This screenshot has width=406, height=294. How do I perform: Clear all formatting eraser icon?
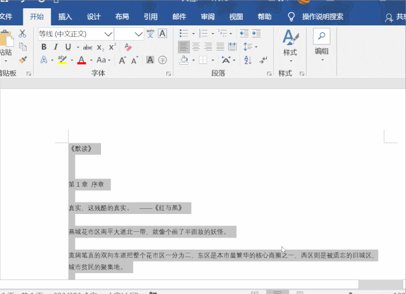[128, 47]
